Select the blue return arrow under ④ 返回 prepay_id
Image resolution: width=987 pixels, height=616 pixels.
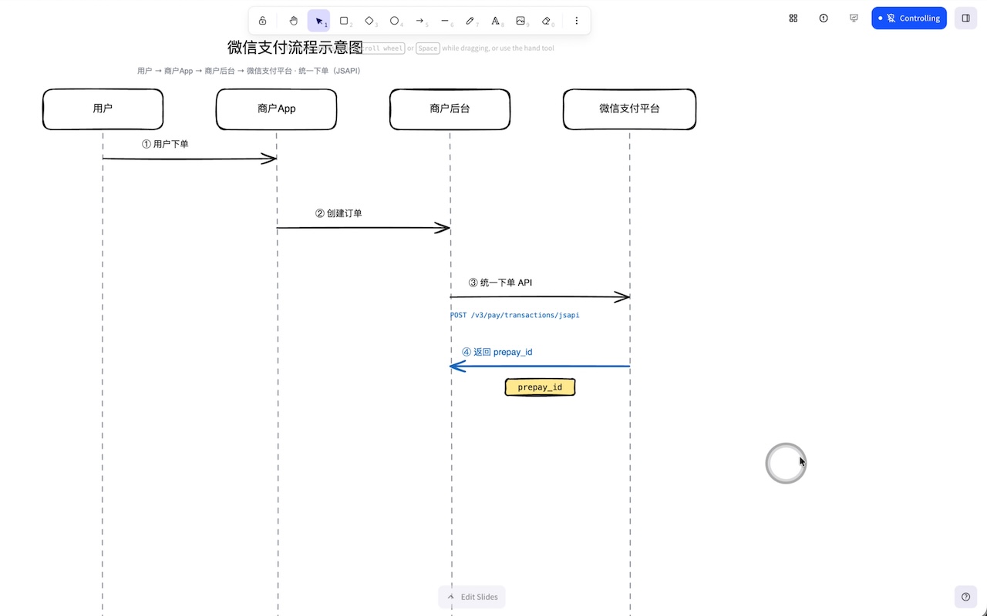tap(540, 367)
